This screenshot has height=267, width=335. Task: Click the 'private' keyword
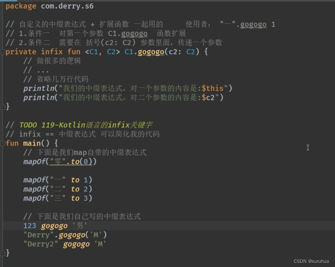(x=21, y=52)
